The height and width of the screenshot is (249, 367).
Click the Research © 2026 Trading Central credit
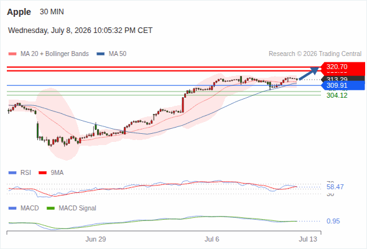point(315,54)
